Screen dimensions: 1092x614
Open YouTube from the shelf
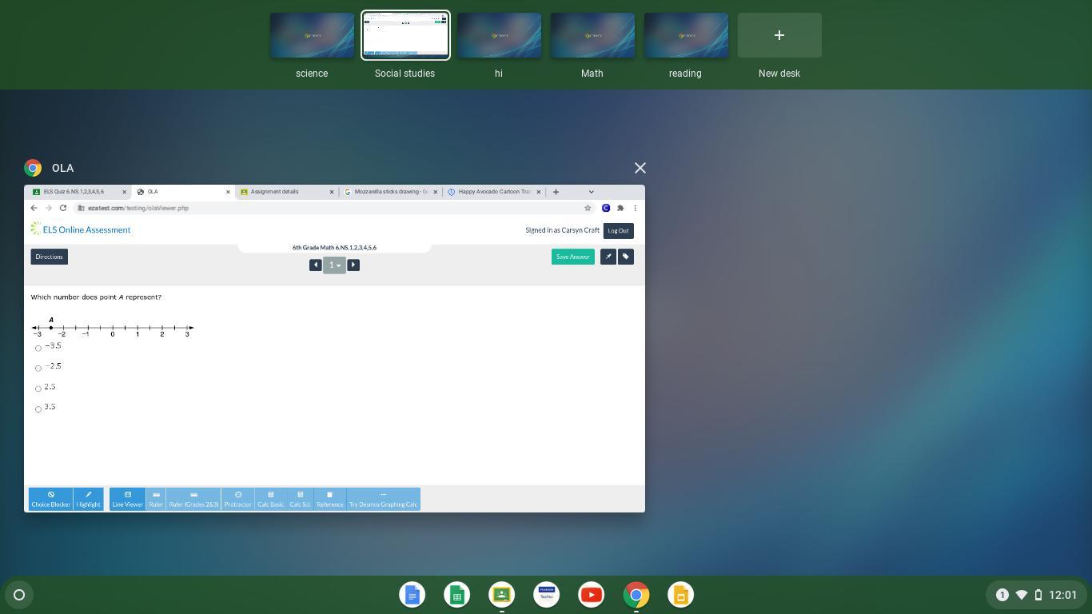(592, 595)
